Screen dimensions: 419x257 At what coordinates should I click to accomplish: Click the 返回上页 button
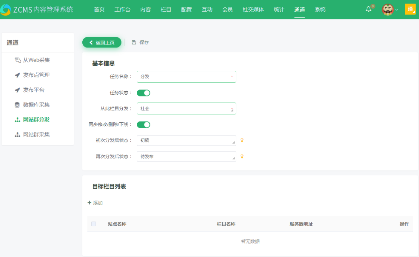click(101, 42)
